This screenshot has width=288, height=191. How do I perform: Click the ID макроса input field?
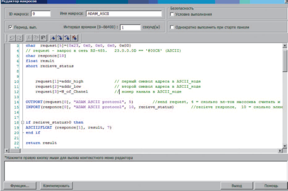(41, 13)
